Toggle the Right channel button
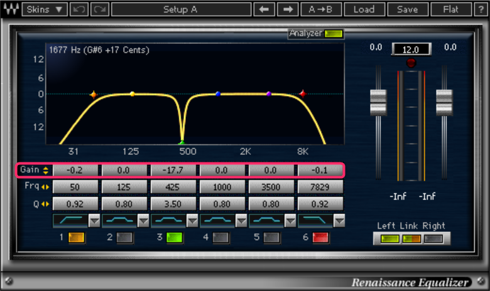The image size is (490, 291). pos(433,239)
